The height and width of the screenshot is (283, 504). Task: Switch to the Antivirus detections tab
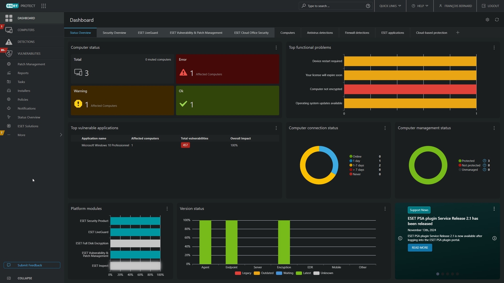(320, 33)
